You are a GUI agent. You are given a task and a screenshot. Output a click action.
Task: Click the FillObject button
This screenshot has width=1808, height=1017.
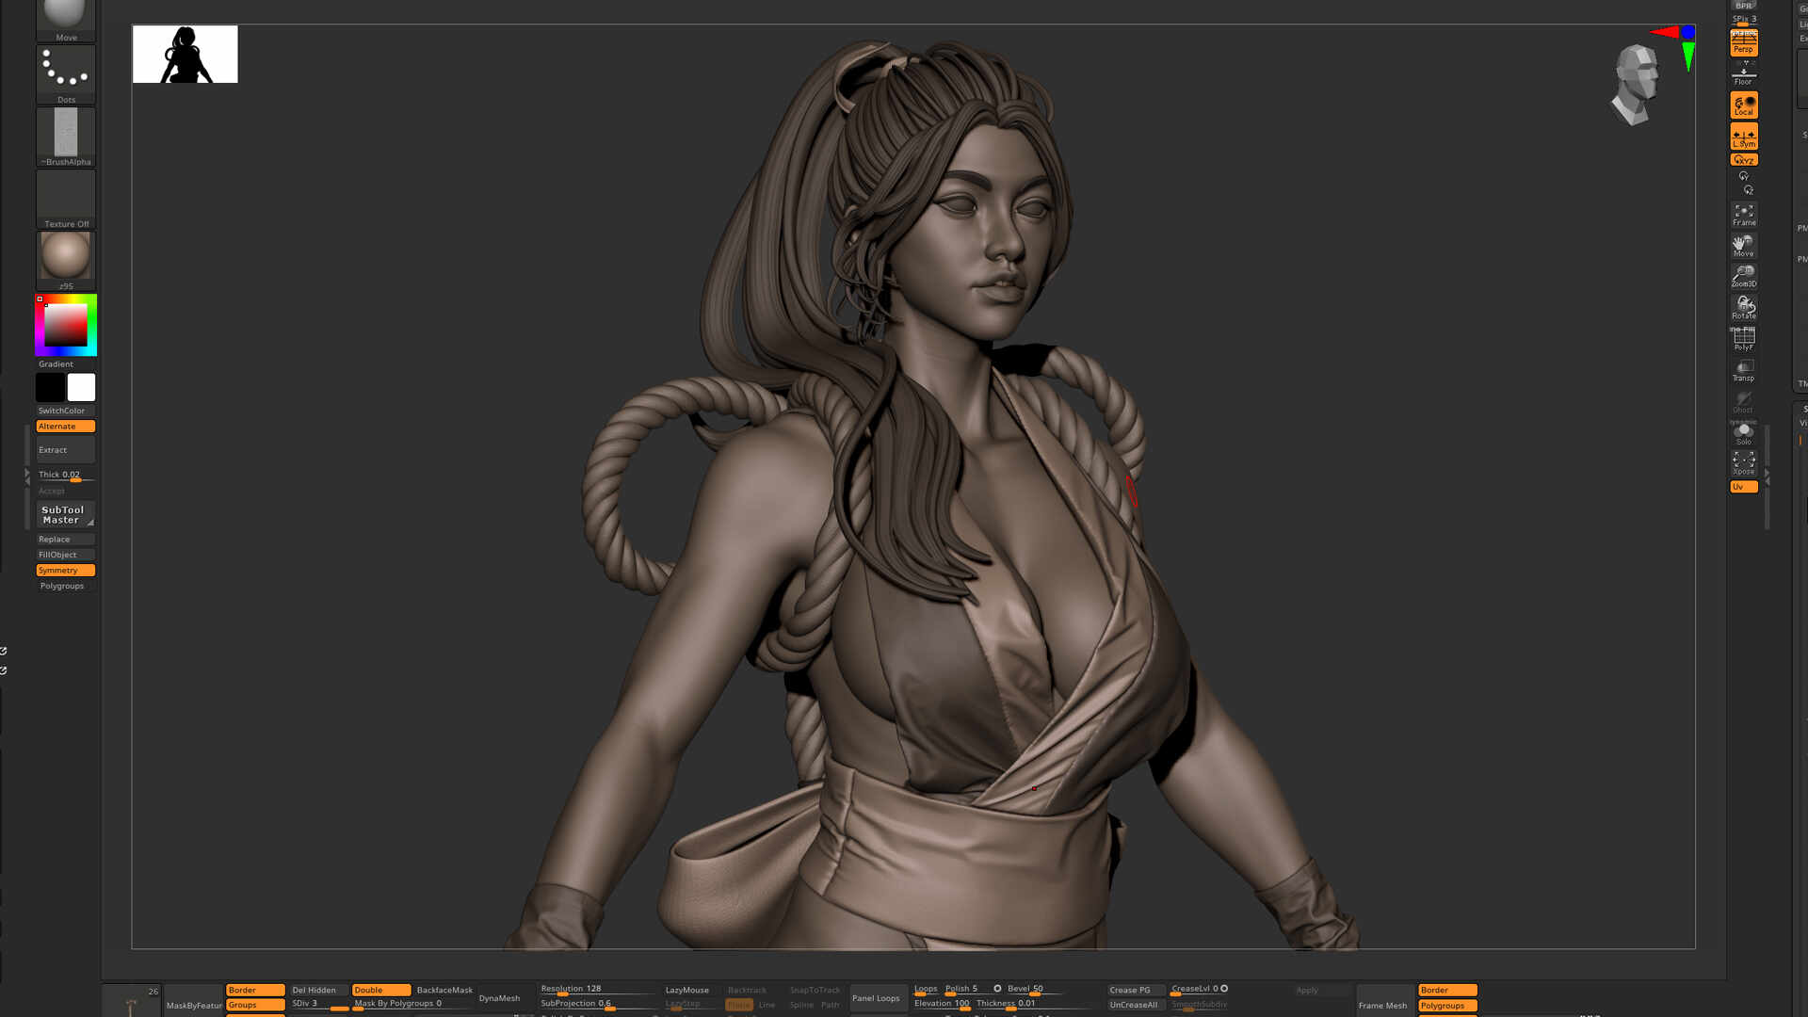66,555
